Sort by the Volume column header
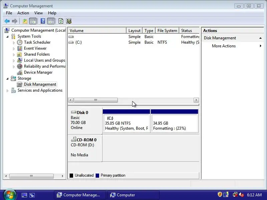This screenshot has width=267, height=200. pyautogui.click(x=97, y=31)
